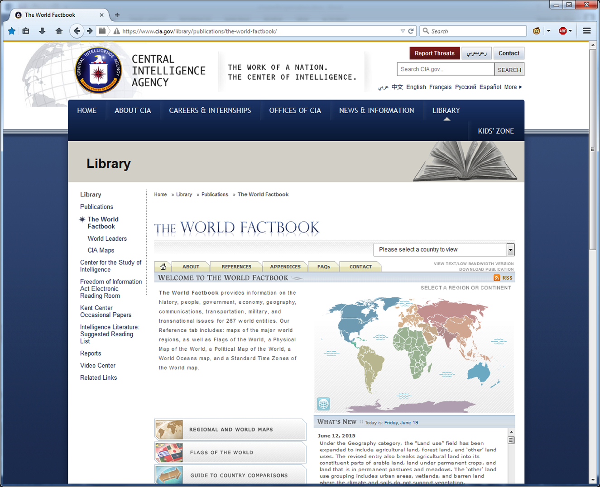
Task: Click the bookmark star icon
Action: [12, 31]
